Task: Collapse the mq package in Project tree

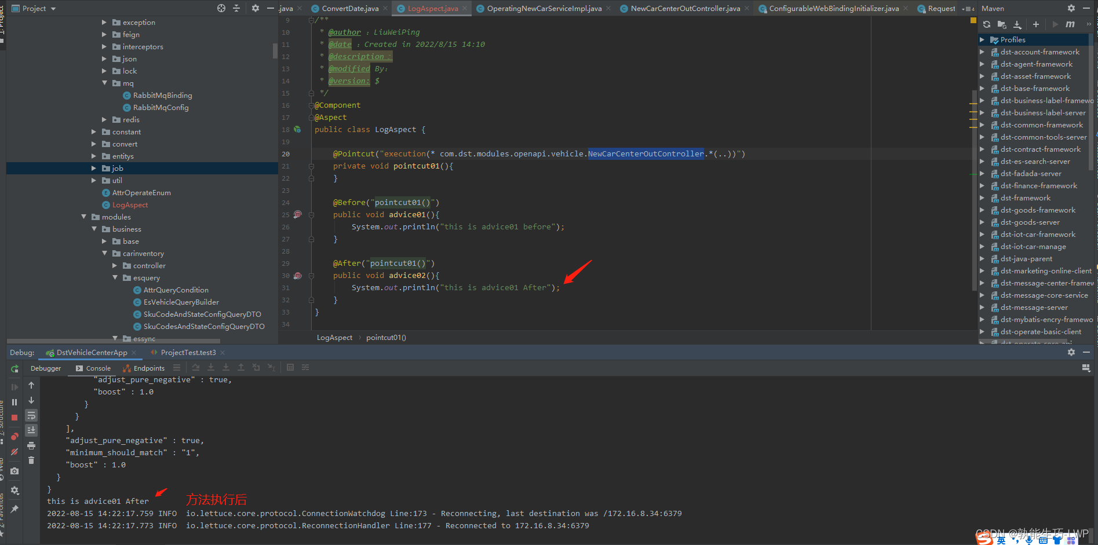Action: [x=105, y=83]
